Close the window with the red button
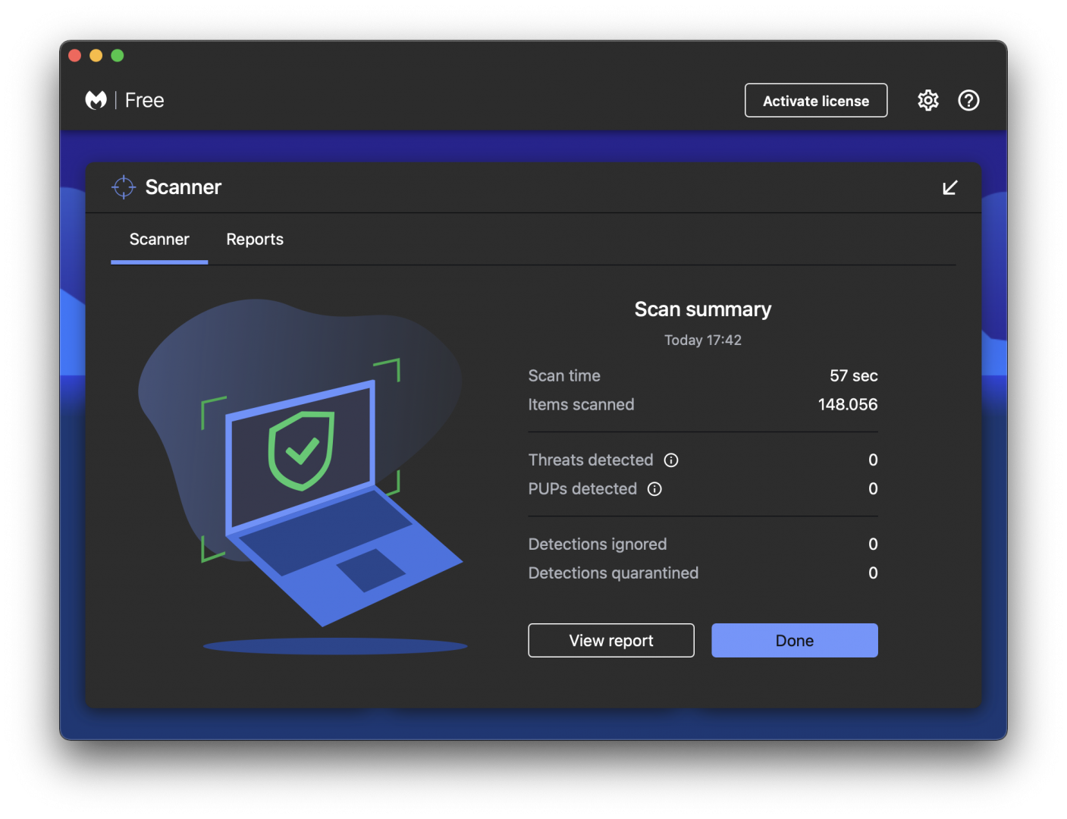The image size is (1067, 819). (74, 55)
